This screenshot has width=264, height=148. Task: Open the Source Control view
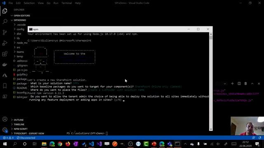point(5,32)
